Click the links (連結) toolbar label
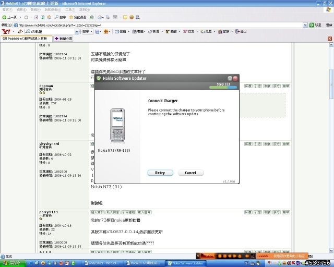The width and height of the screenshot is (334, 267). click(x=329, y=25)
